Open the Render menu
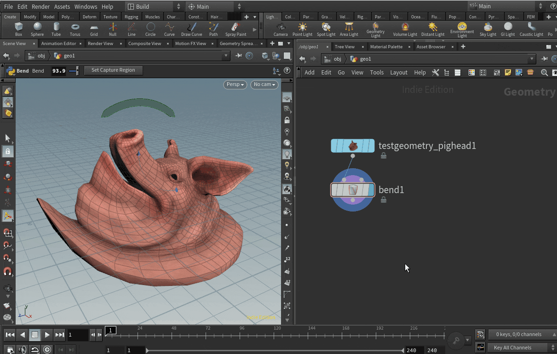Screen dimensions: 557x354 [40, 7]
